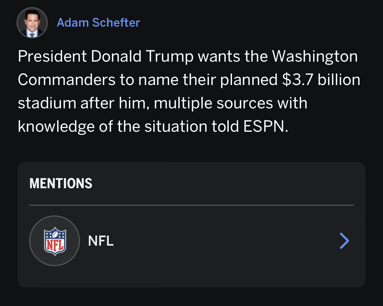The height and width of the screenshot is (306, 383).
Task: Click the divider line under MENTIONS
Action: (191, 205)
